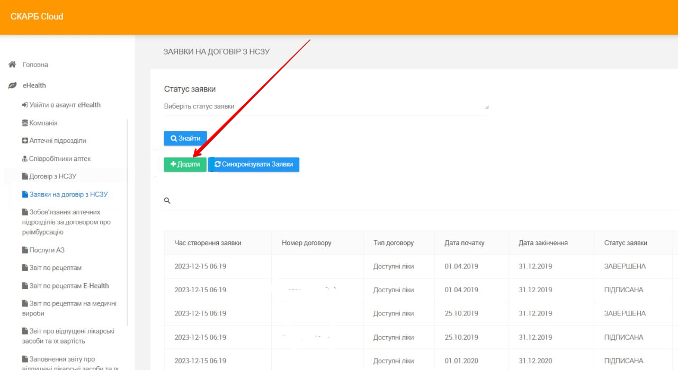Open Договір з НСЗУ menu item
Image resolution: width=678 pixels, height=370 pixels.
pyautogui.click(x=53, y=176)
